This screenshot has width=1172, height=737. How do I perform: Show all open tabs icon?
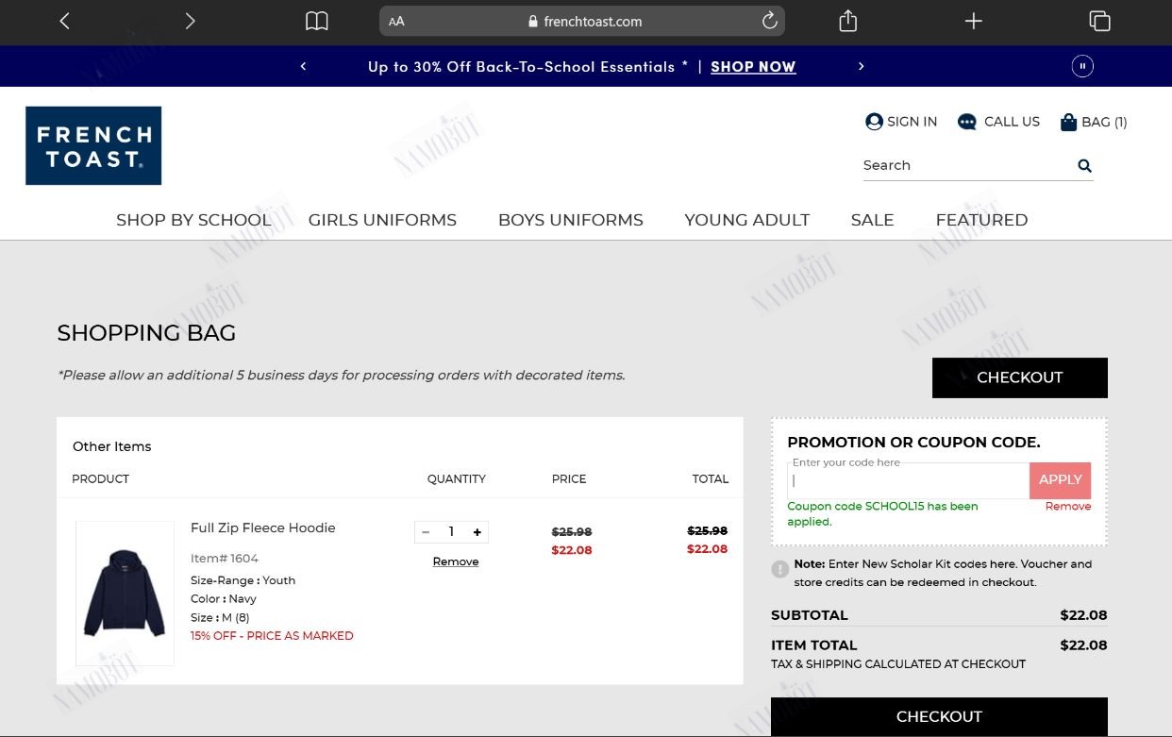(1099, 21)
